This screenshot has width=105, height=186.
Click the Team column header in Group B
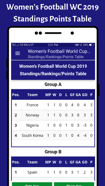(32, 162)
